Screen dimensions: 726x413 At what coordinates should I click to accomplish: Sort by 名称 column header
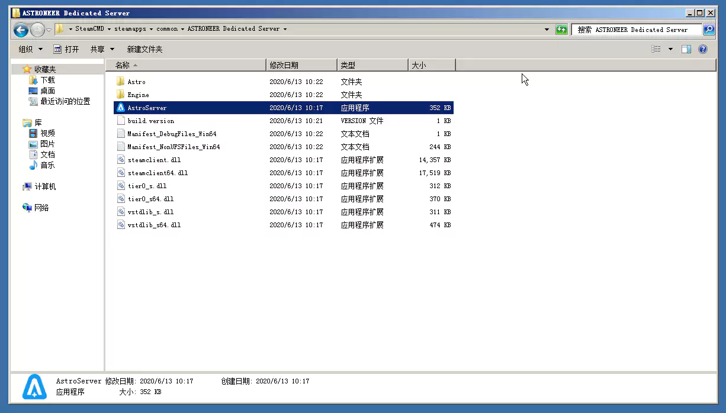click(186, 65)
